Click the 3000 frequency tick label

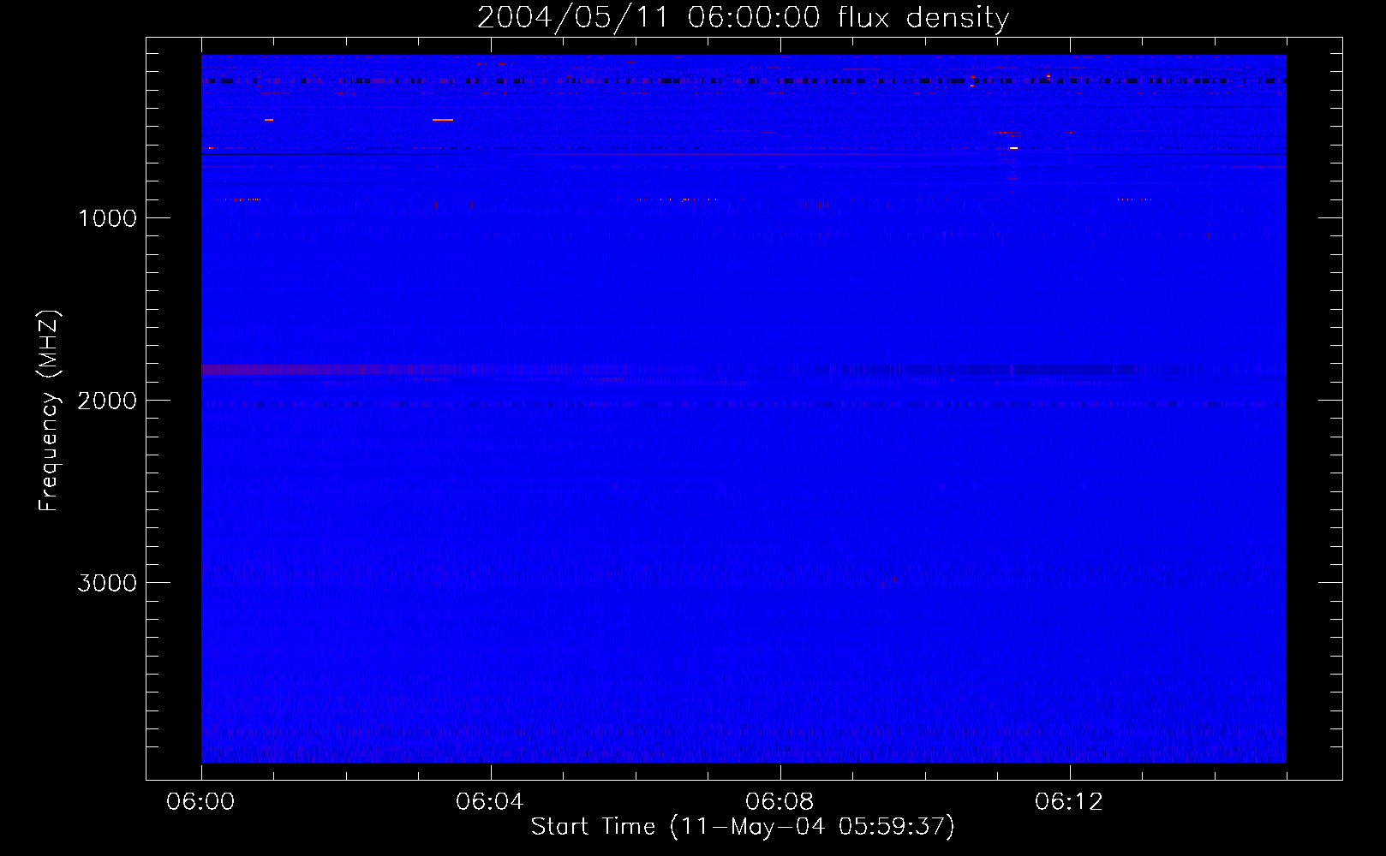click(108, 583)
